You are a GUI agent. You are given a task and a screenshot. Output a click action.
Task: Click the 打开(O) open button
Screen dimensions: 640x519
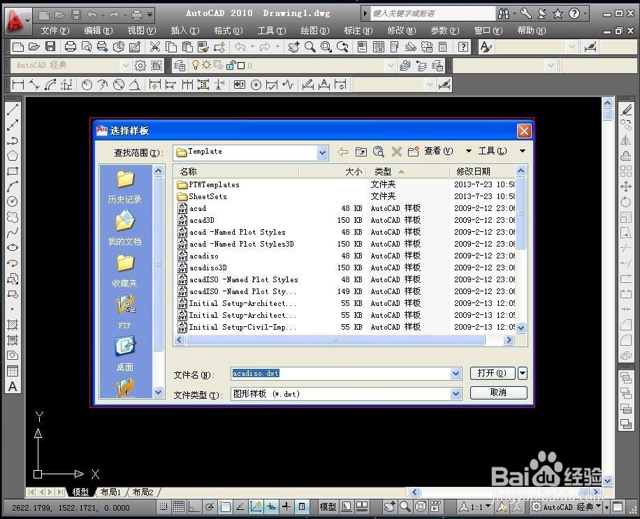click(493, 373)
